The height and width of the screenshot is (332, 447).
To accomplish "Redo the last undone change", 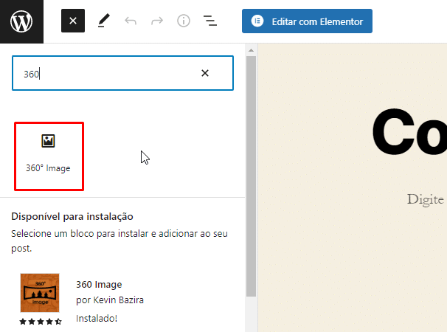I will (156, 21).
